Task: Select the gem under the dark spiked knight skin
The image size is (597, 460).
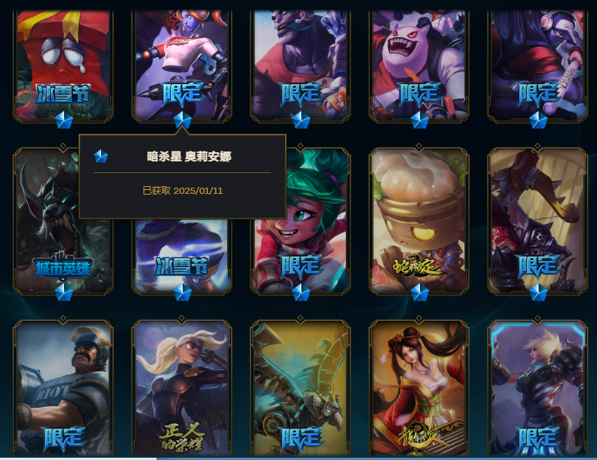Action: tap(538, 292)
